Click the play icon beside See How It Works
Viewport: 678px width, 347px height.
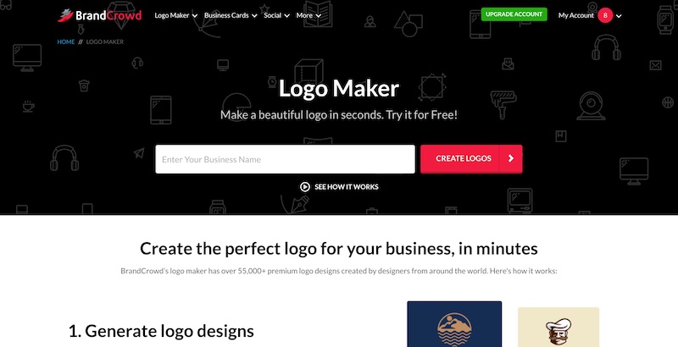(305, 187)
